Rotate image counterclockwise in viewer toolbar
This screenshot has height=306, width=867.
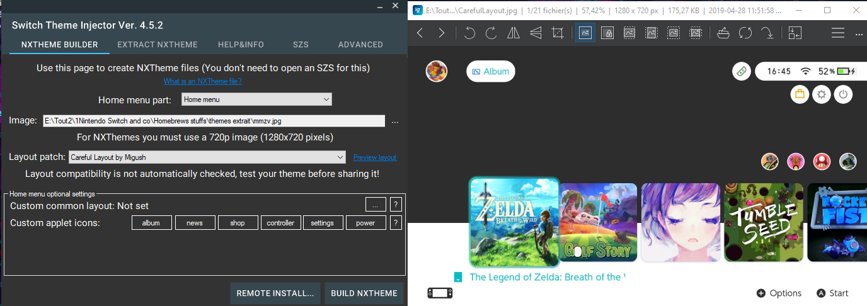tap(469, 33)
